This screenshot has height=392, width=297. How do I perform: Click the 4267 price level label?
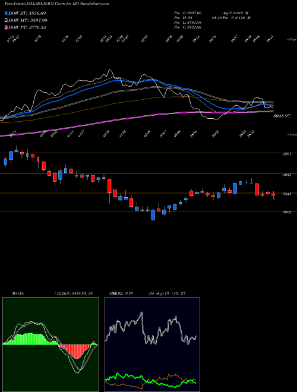pos(287,154)
